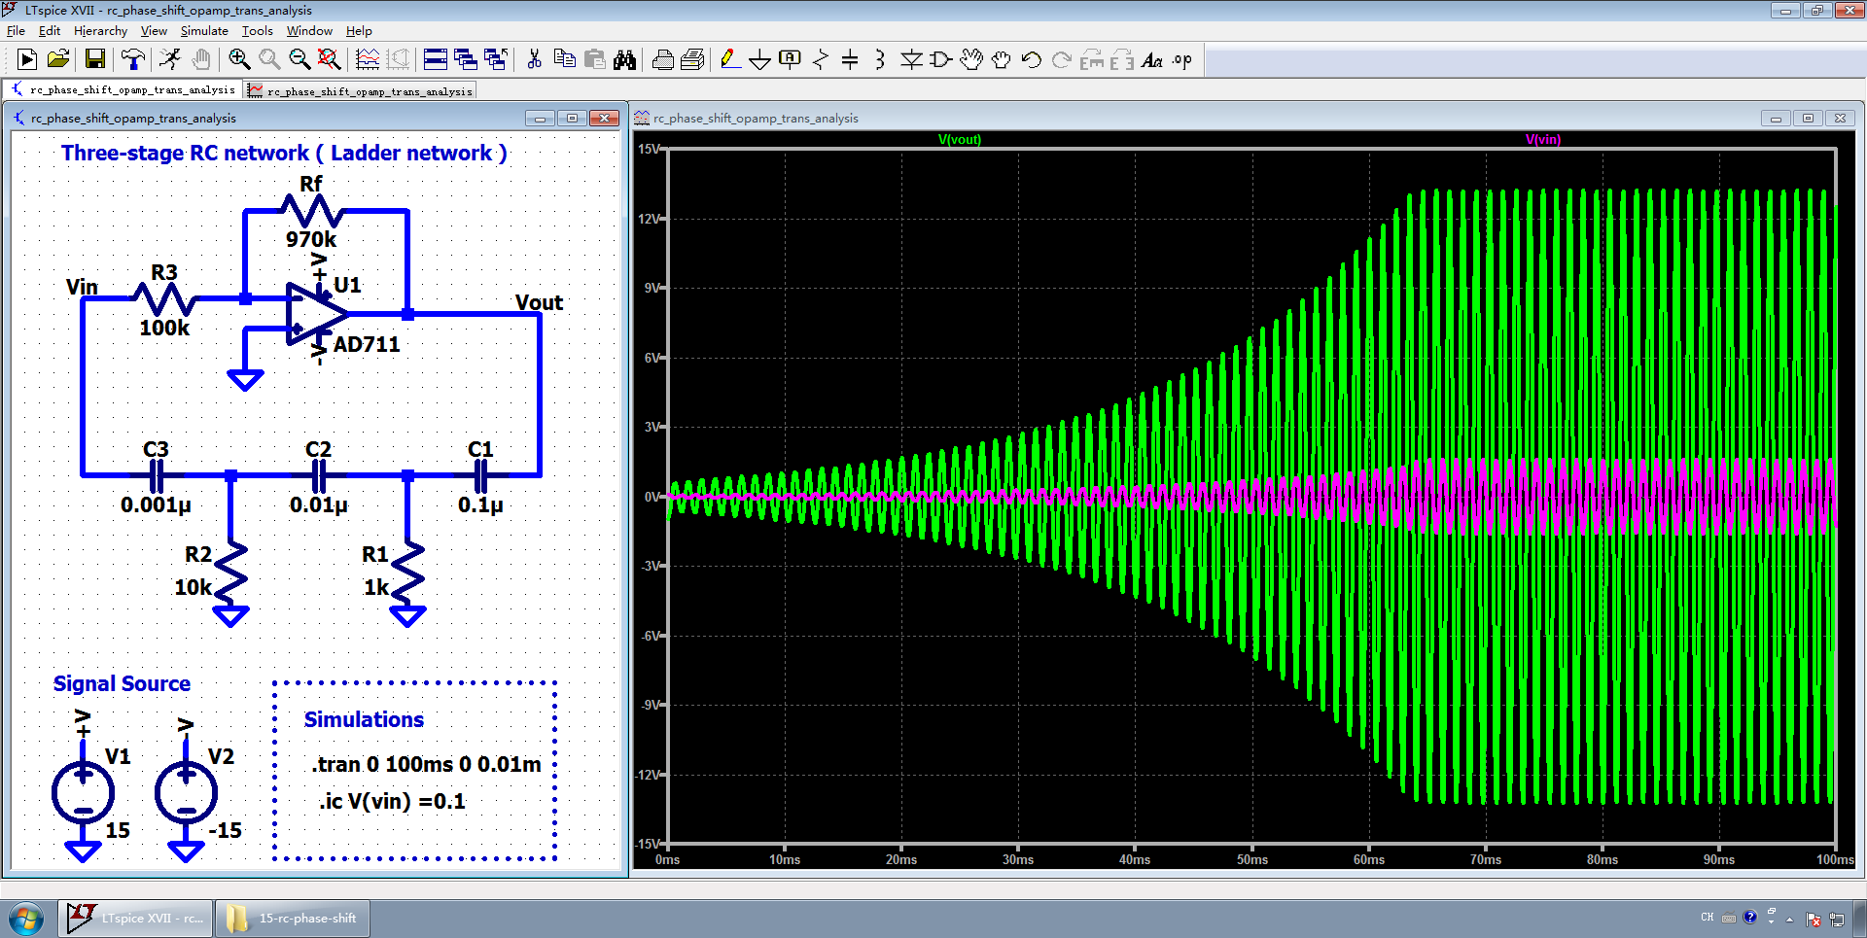
Task: Click the Undo arrow icon
Action: pyautogui.click(x=1032, y=60)
